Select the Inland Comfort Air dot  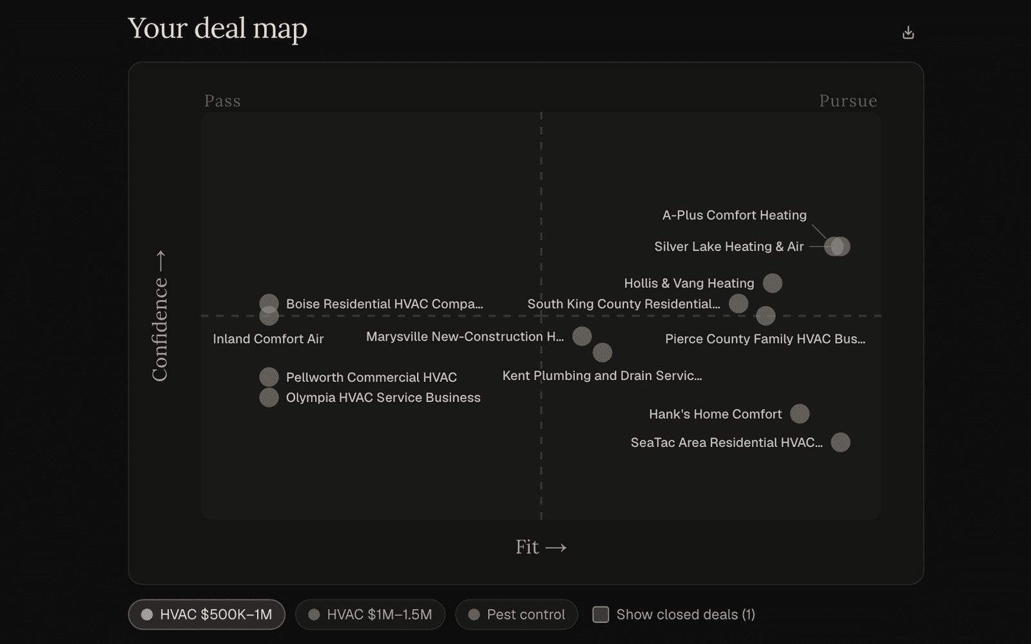pyautogui.click(x=269, y=317)
